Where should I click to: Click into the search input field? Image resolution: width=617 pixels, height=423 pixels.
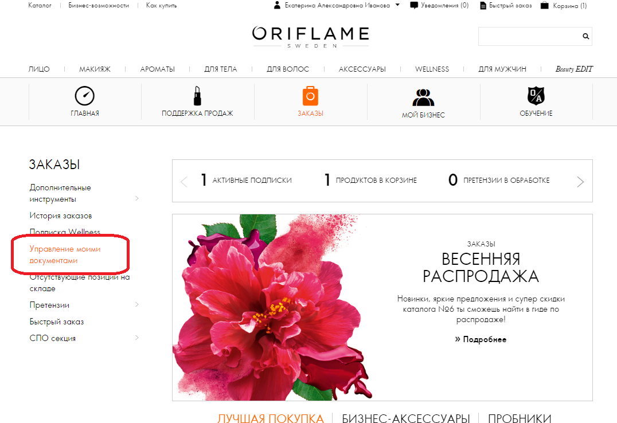tap(529, 36)
